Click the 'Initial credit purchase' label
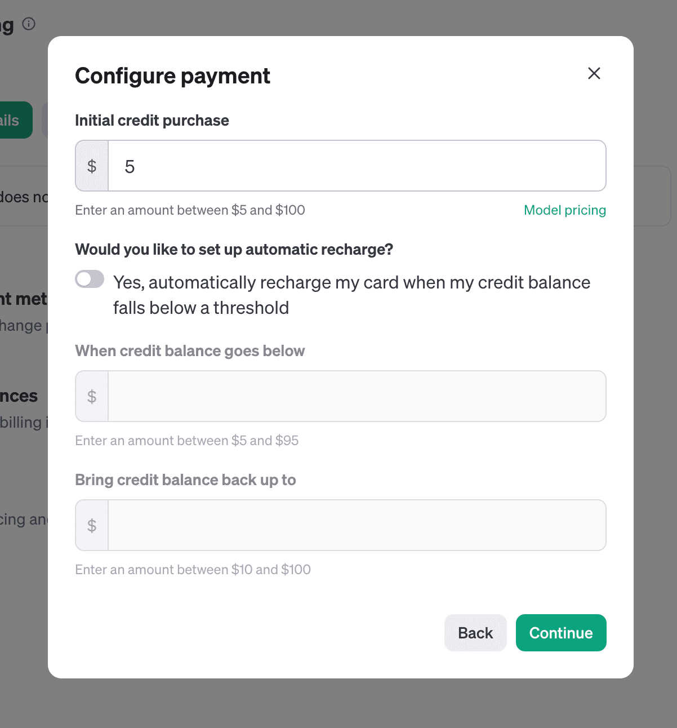This screenshot has height=728, width=677. click(x=152, y=121)
